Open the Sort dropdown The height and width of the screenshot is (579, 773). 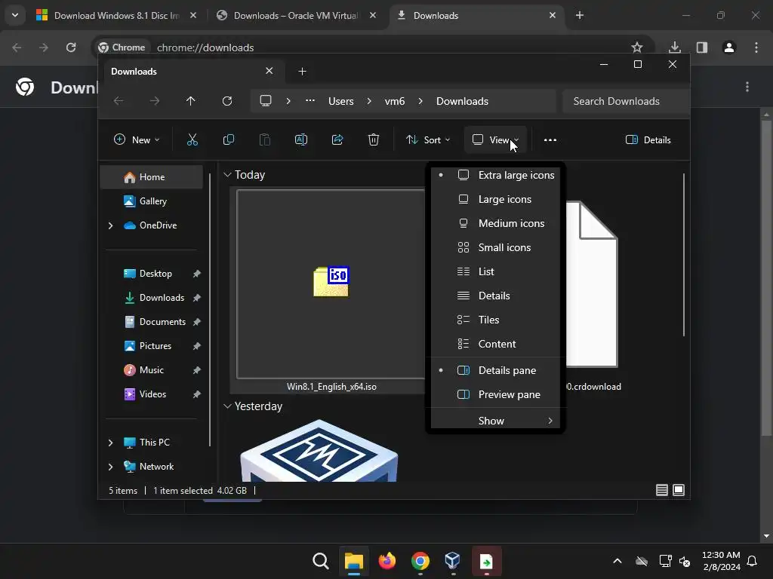click(427, 139)
